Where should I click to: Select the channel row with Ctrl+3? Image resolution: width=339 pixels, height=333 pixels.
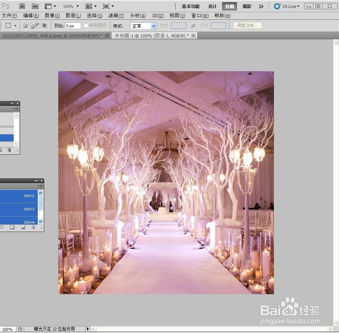[x=19, y=209]
